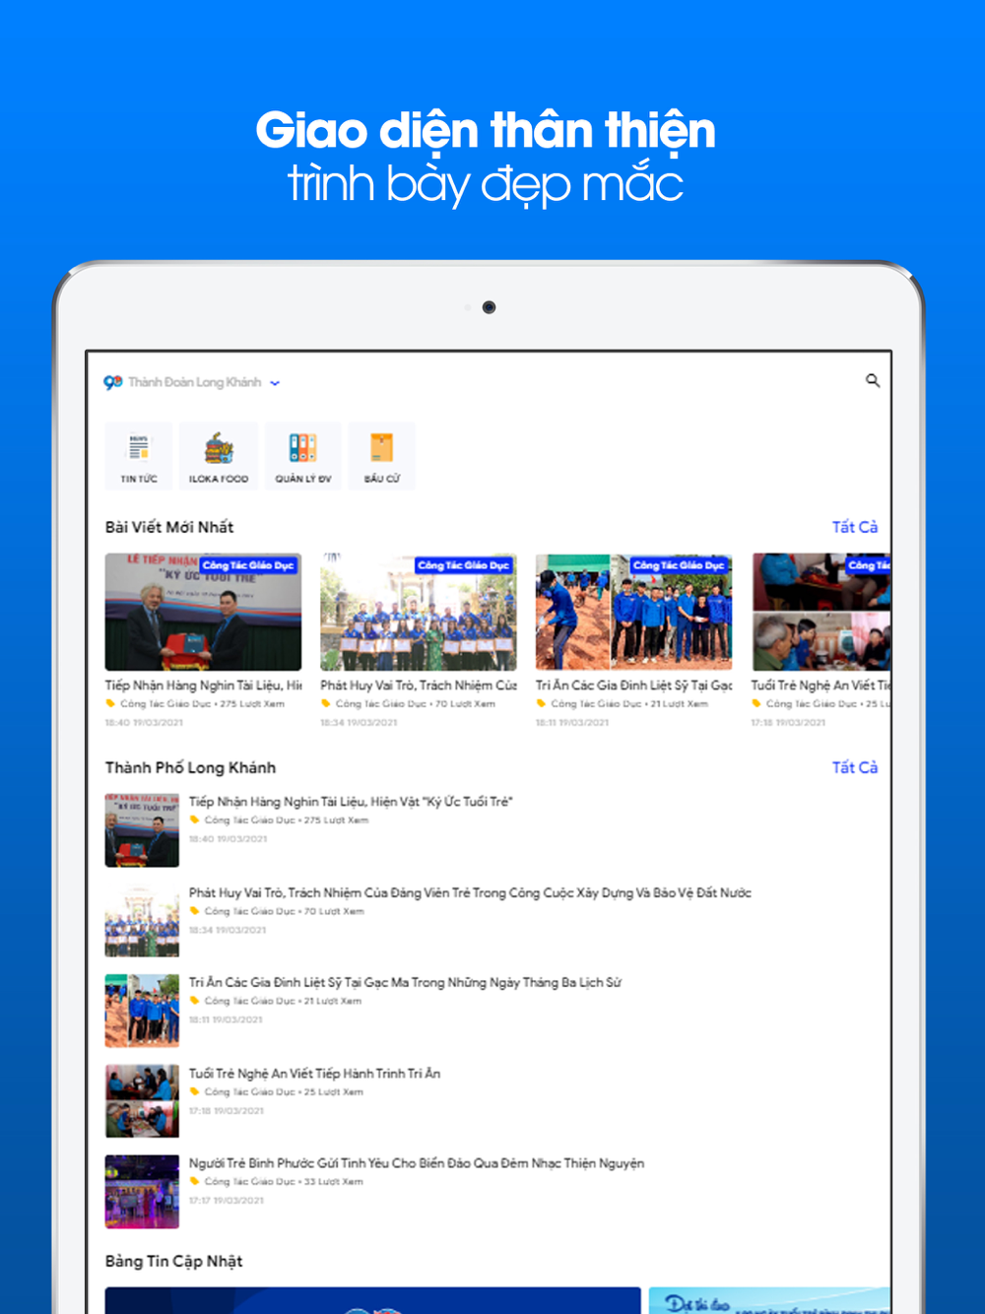Open the Tuổi Trẻ Nghệ An card image
The width and height of the screenshot is (985, 1314).
pyautogui.click(x=821, y=612)
